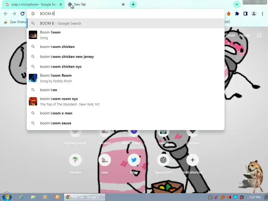This screenshot has width=268, height=201.
Task: Open the orange app icon in taskbar
Action: [57, 197]
